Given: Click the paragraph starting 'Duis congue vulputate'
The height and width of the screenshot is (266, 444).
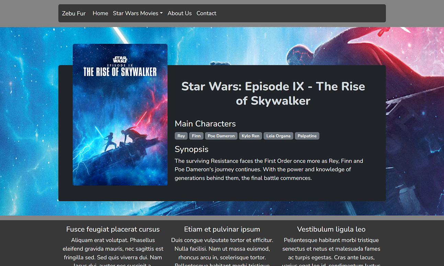Looking at the screenshot, I should click(x=222, y=251).
